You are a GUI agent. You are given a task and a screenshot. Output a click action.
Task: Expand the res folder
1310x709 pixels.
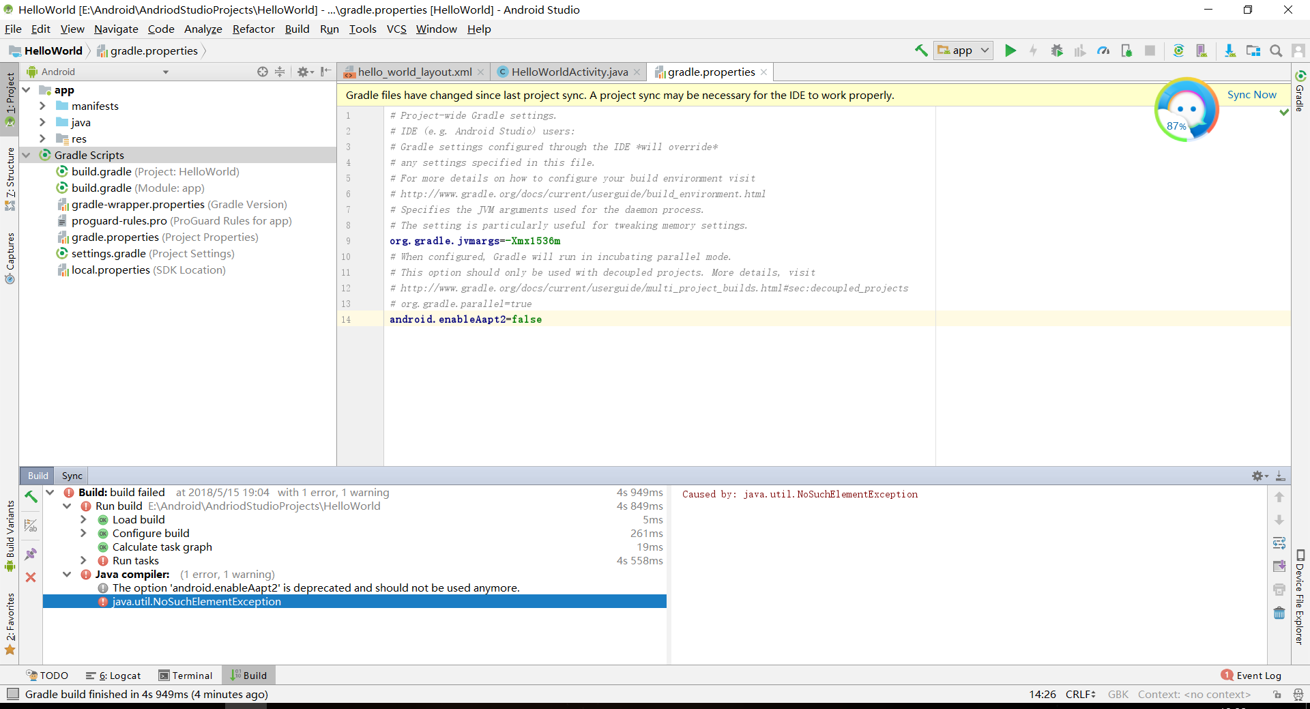42,139
